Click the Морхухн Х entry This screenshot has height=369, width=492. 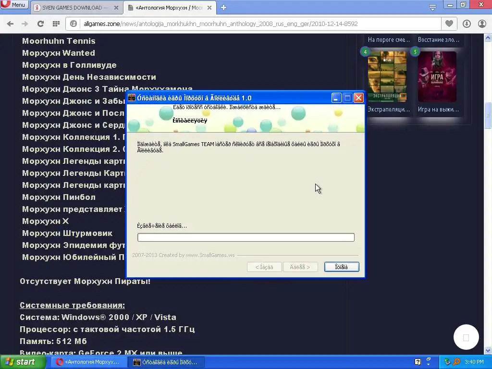pos(46,221)
